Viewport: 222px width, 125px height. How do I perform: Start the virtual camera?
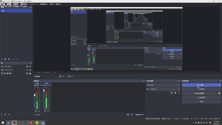pyautogui.click(x=200, y=93)
